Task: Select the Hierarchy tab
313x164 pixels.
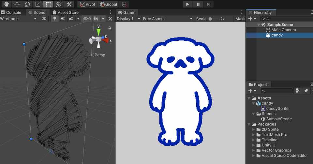Action: tap(261, 12)
